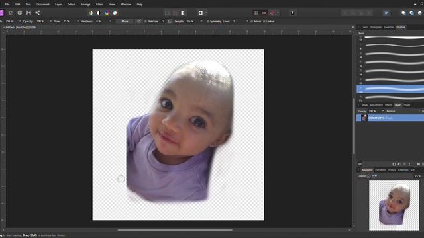Expand the brush Flow dropdown
The image size is (424, 238).
78,21
